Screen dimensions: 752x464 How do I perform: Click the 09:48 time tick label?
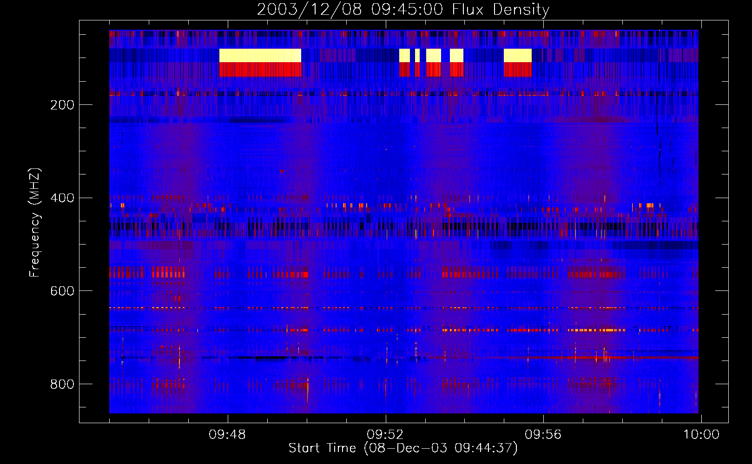point(227,435)
